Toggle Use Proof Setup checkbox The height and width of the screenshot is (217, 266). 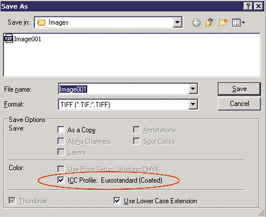pos(61,169)
